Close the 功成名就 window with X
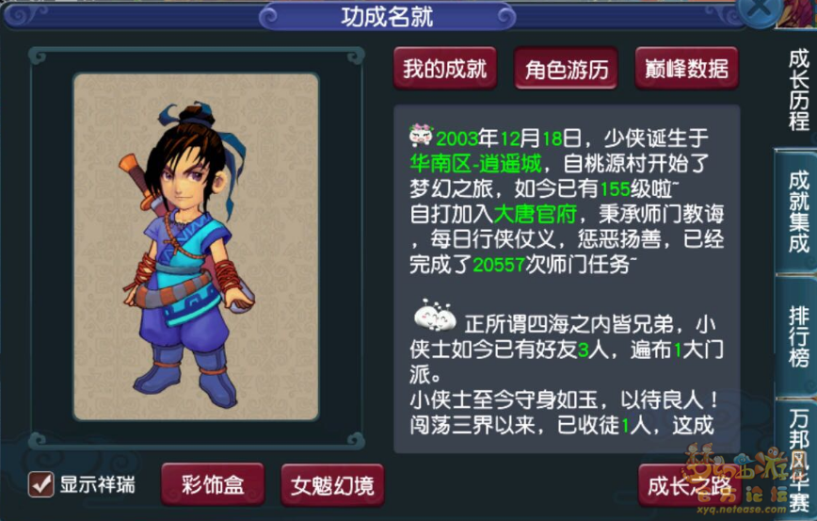Image resolution: width=817 pixels, height=521 pixels. [x=759, y=9]
